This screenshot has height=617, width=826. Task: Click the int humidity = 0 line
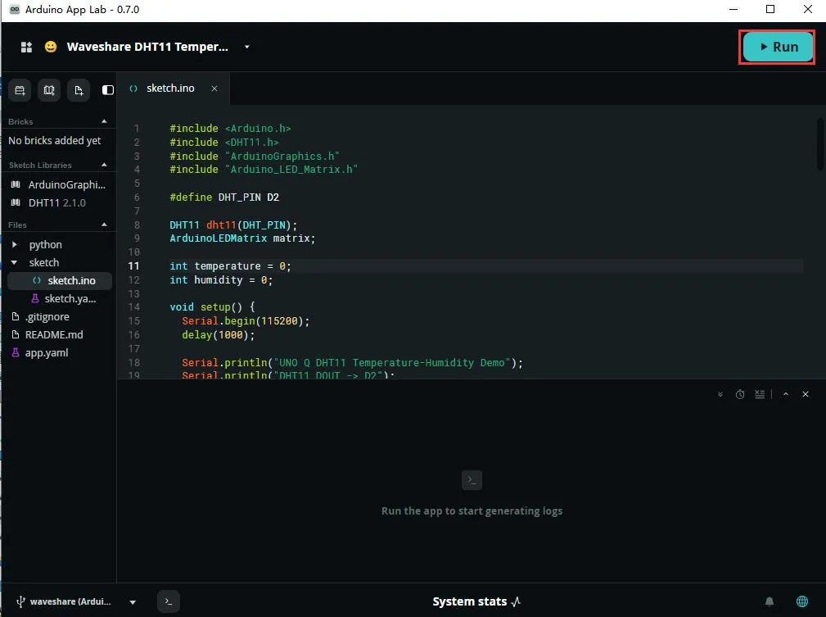(221, 280)
